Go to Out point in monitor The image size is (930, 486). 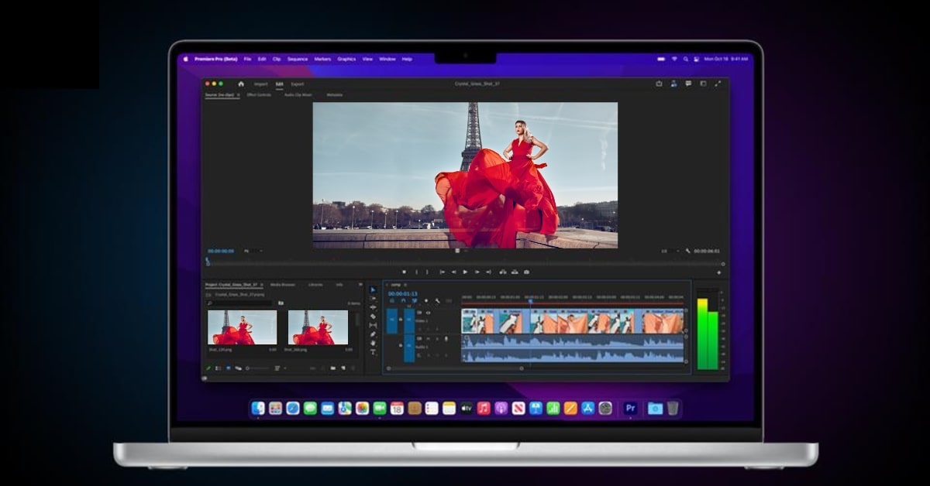[489, 272]
